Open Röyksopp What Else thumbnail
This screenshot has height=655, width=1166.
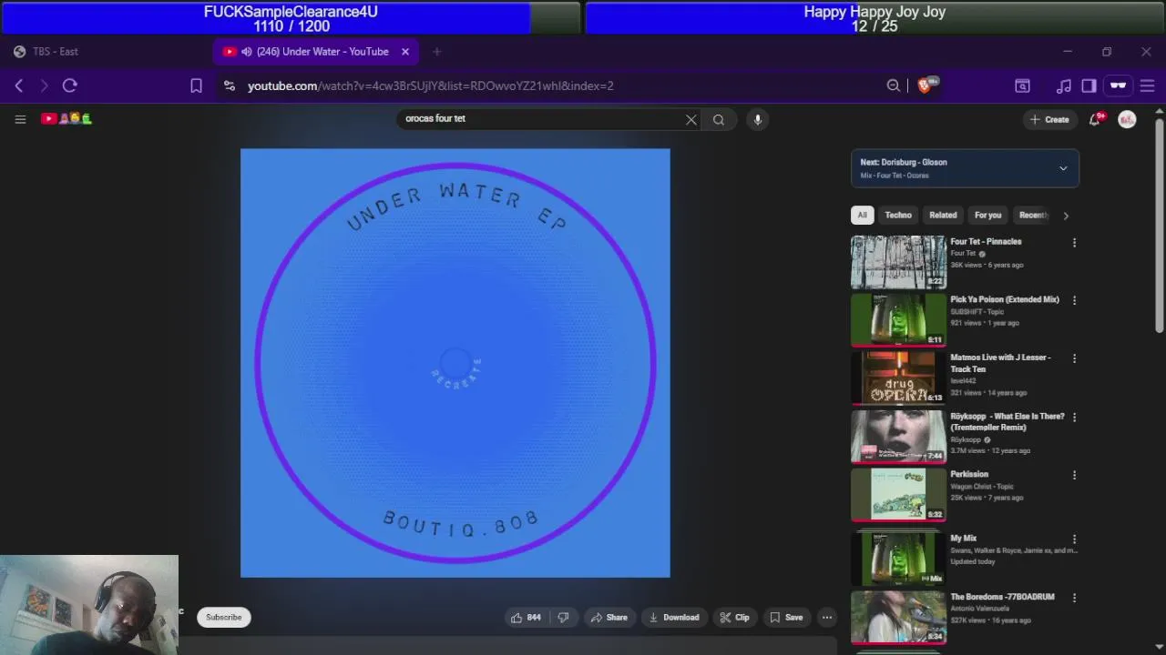(898, 437)
